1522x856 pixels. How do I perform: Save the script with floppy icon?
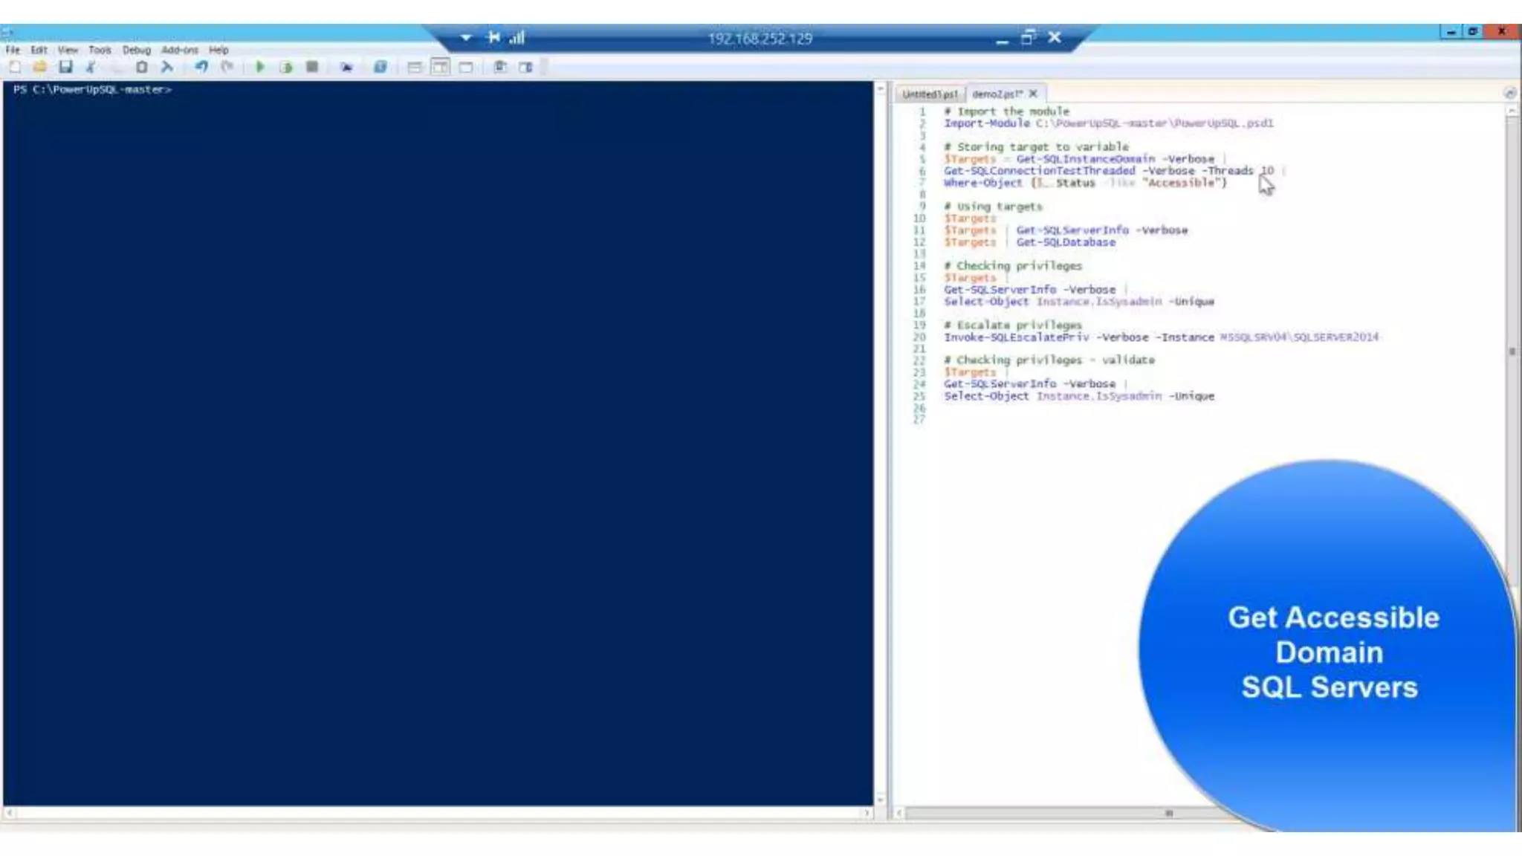coord(65,68)
